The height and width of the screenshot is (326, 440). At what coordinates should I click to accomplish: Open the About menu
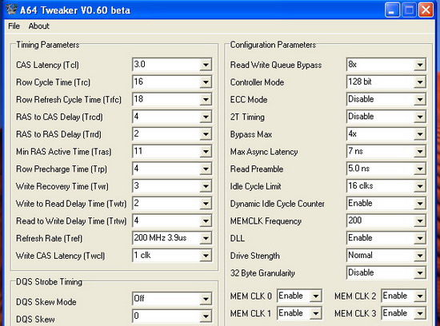pos(38,26)
